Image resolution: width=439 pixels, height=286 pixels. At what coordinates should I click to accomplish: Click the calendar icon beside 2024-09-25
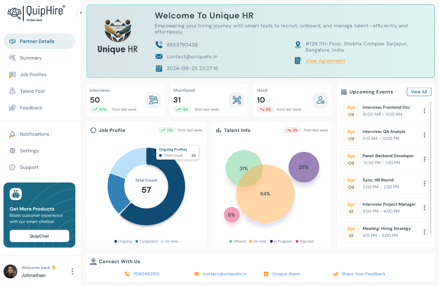pyautogui.click(x=159, y=68)
